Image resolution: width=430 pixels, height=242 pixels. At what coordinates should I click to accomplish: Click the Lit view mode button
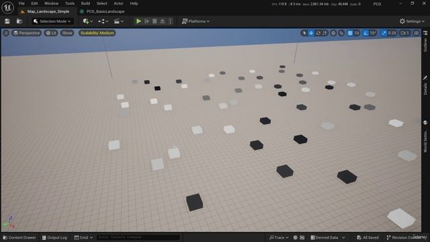pos(51,33)
